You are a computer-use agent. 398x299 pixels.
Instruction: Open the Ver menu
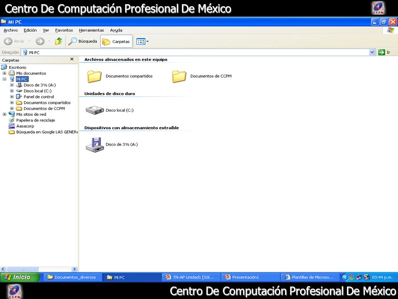(46, 30)
